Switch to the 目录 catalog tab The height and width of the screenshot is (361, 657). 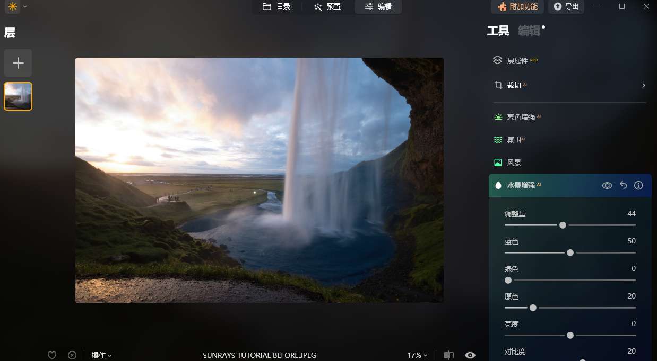276,6
